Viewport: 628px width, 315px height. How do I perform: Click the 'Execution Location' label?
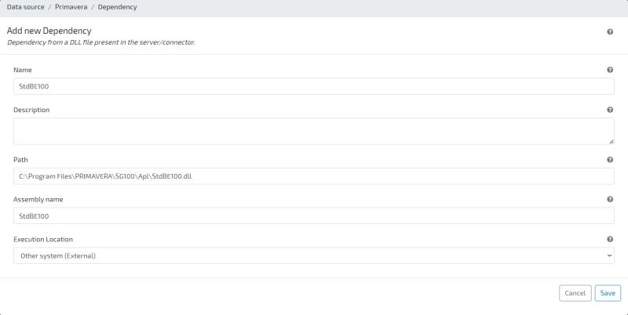43,239
